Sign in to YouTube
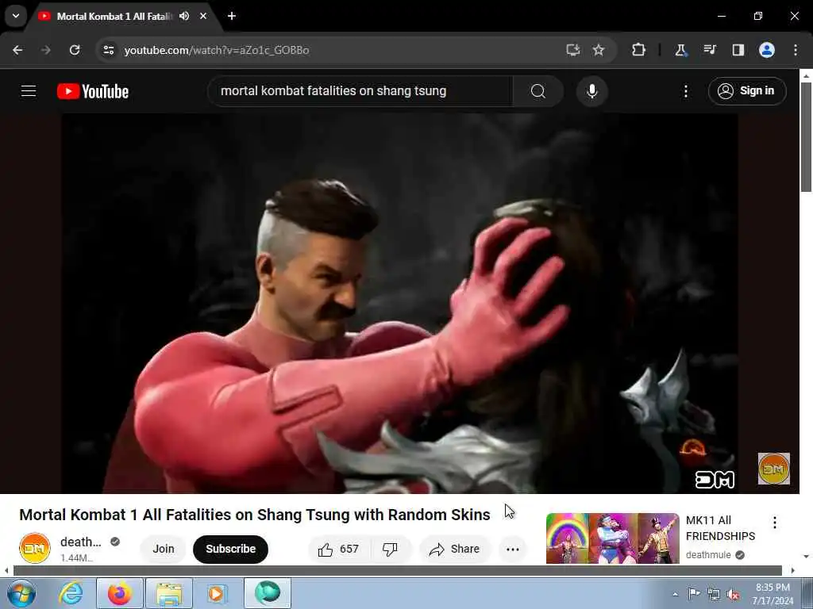This screenshot has width=813, height=609. tap(747, 91)
